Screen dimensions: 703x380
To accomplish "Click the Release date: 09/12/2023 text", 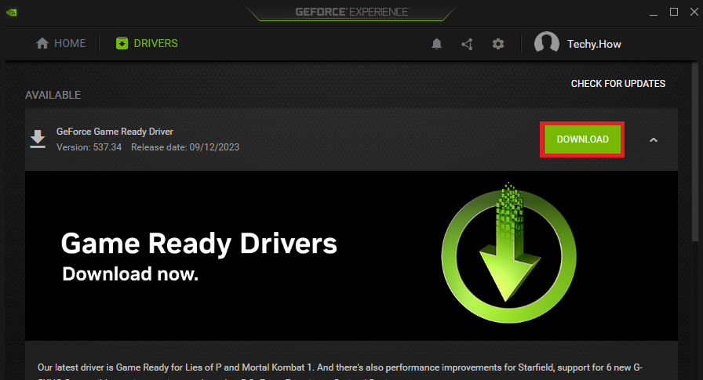I will pos(185,147).
